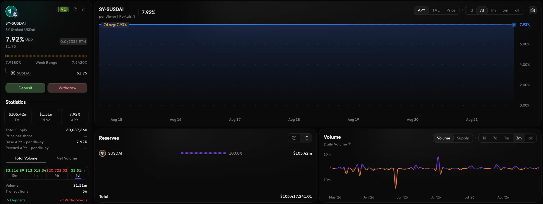This screenshot has width=543, height=204.
Task: Click the blue end point on the APY line
Action: click(x=514, y=25)
